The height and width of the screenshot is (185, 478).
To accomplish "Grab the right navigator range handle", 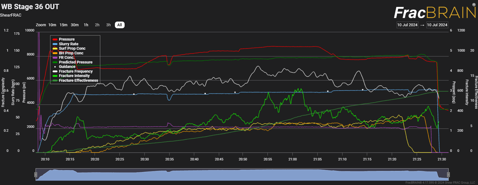I will click(x=448, y=175).
